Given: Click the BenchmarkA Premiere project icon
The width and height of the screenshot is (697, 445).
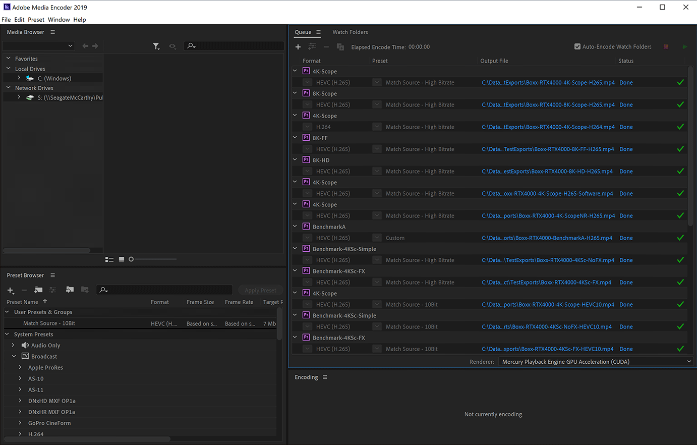Looking at the screenshot, I should click(x=306, y=227).
